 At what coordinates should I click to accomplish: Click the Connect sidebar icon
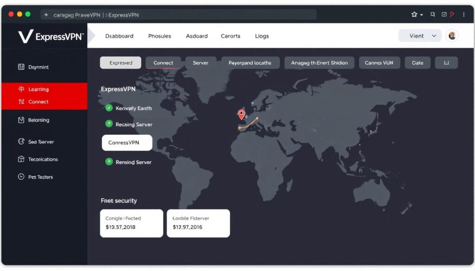click(x=21, y=101)
